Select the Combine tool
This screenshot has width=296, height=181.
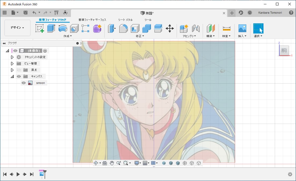coord(146,28)
